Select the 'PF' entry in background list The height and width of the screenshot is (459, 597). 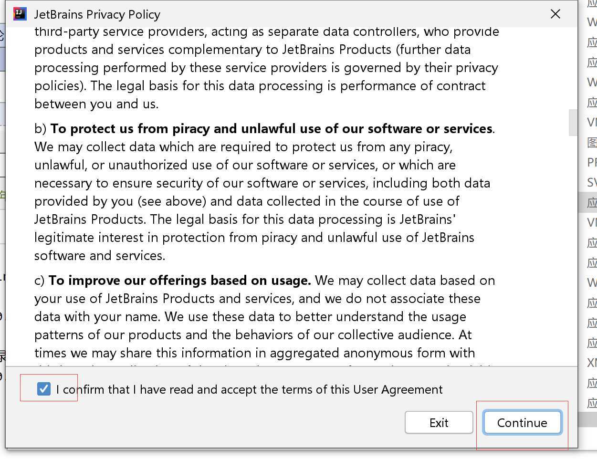point(592,162)
